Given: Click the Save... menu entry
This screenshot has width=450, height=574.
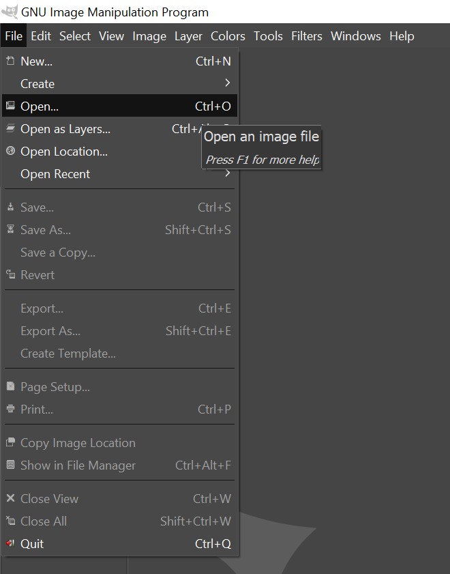Looking at the screenshot, I should pos(119,207).
